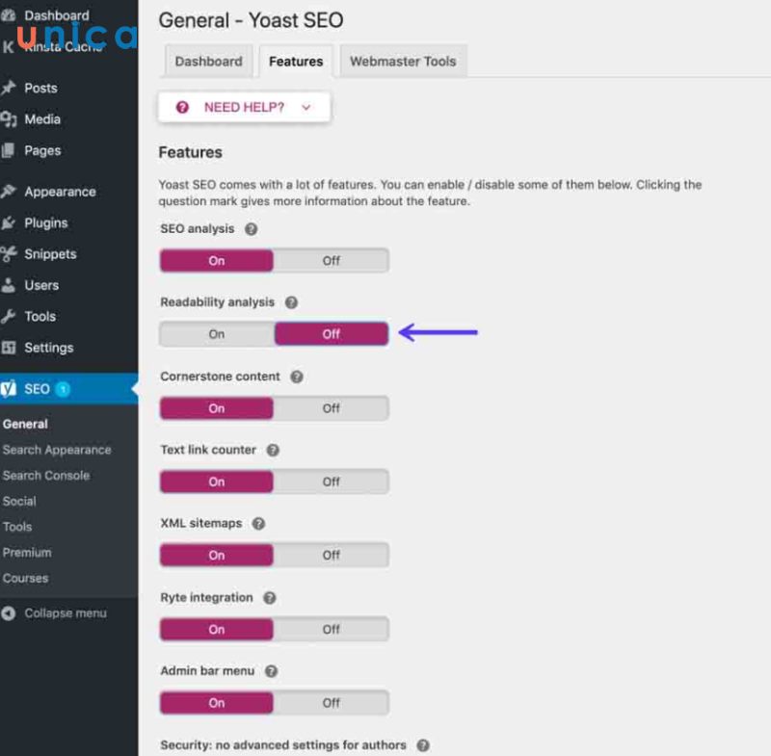
Task: Open Search Appearance submenu link
Action: (57, 450)
